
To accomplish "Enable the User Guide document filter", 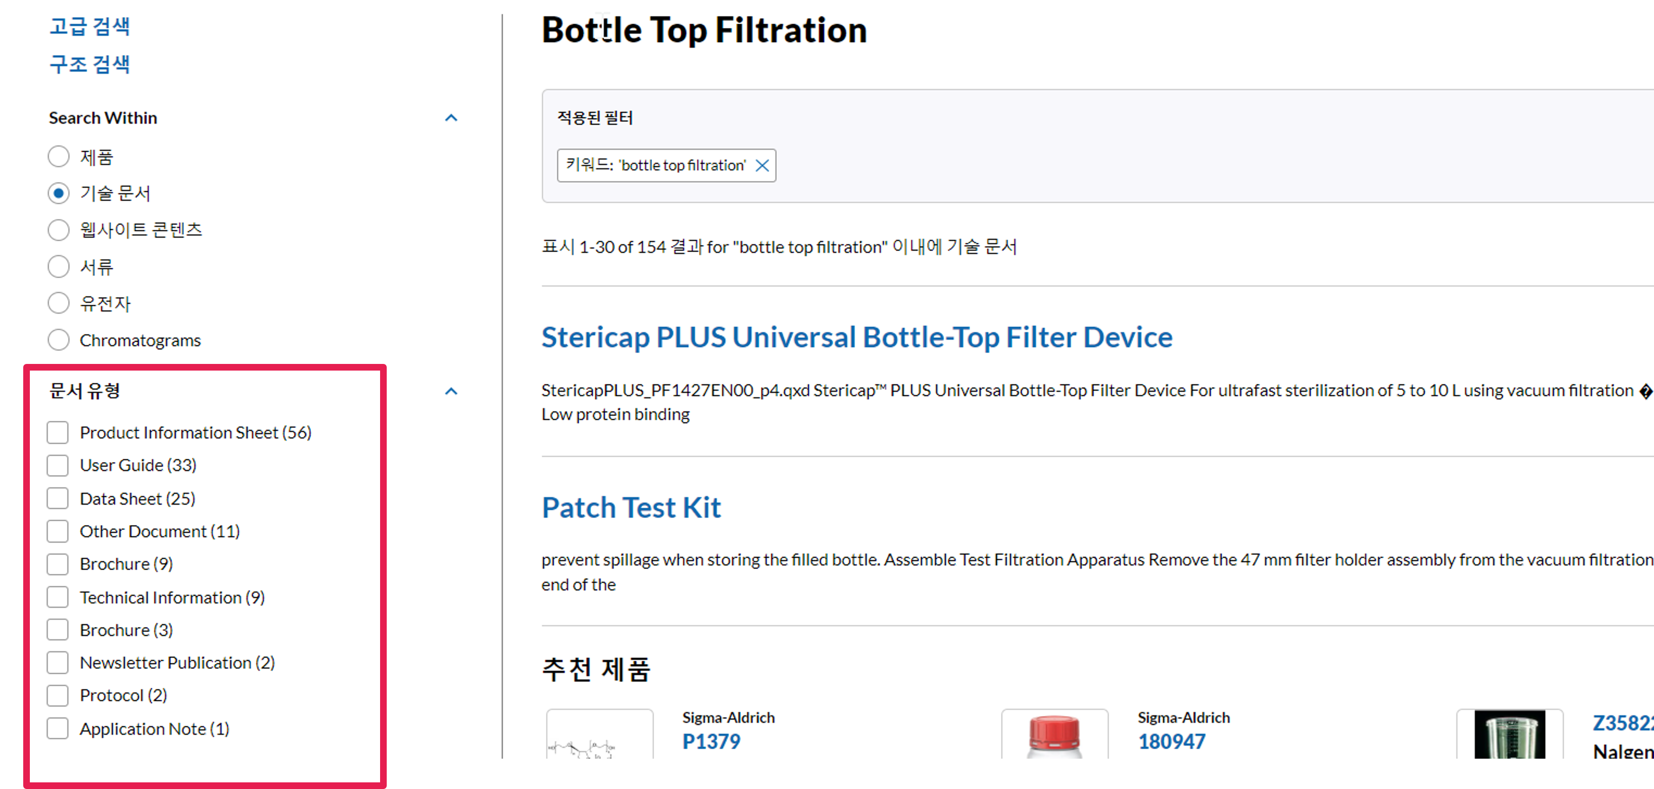I will [x=58, y=465].
